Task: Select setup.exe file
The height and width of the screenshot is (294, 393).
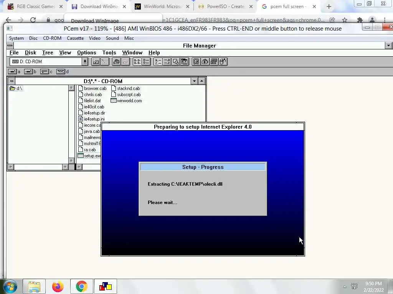Action: coord(89,156)
